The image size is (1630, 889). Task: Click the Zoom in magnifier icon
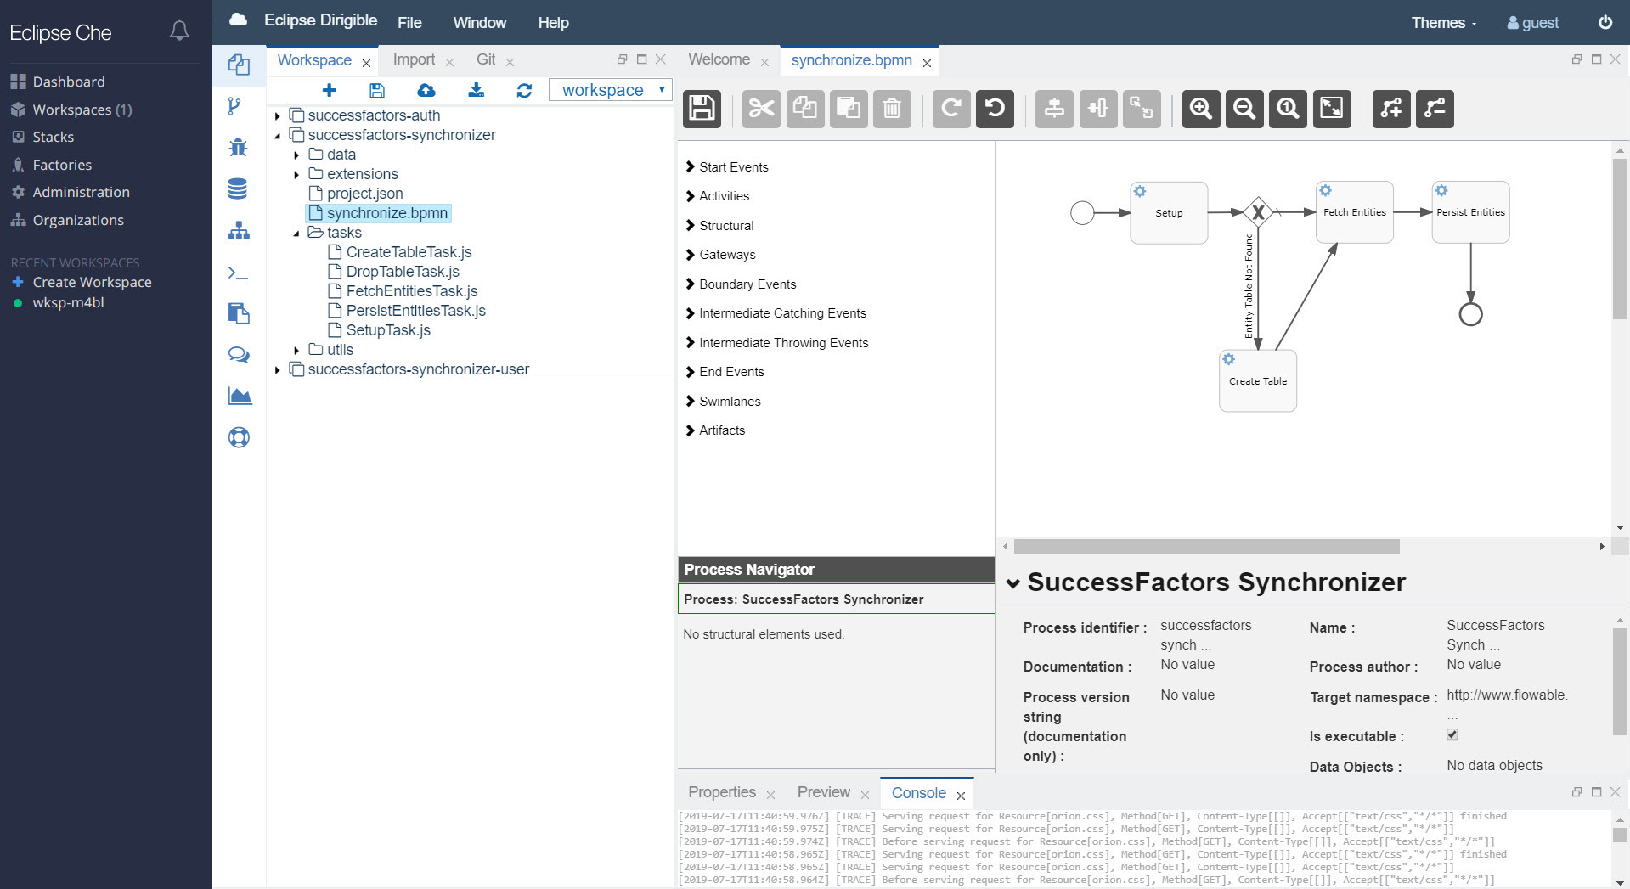click(x=1201, y=109)
